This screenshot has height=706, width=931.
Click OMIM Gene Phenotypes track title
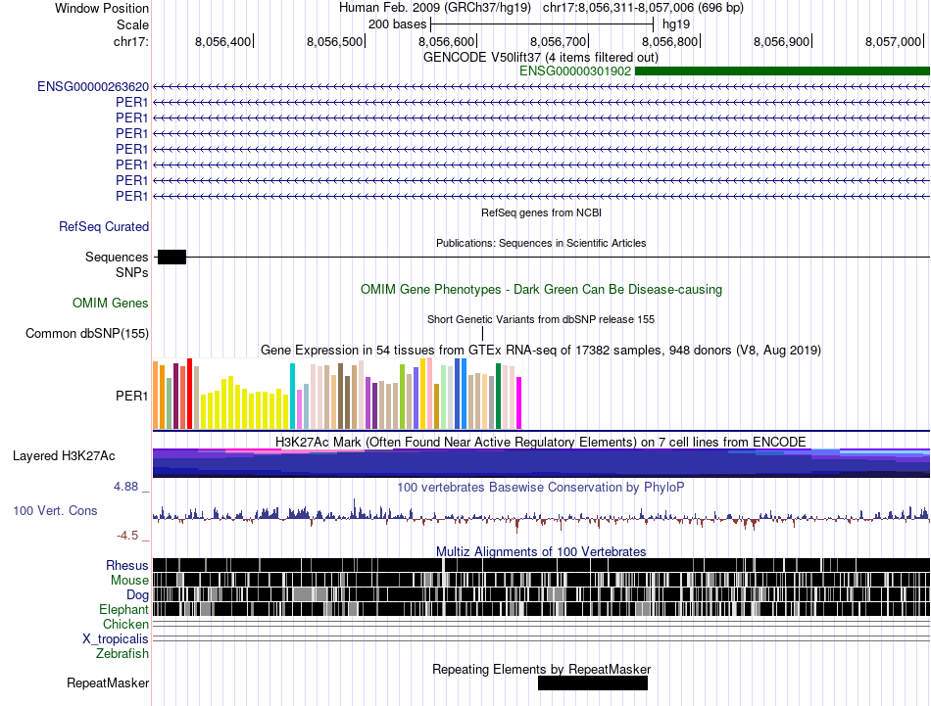tap(541, 290)
